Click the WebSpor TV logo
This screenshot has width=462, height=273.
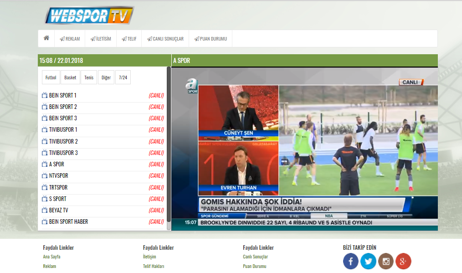tap(89, 15)
